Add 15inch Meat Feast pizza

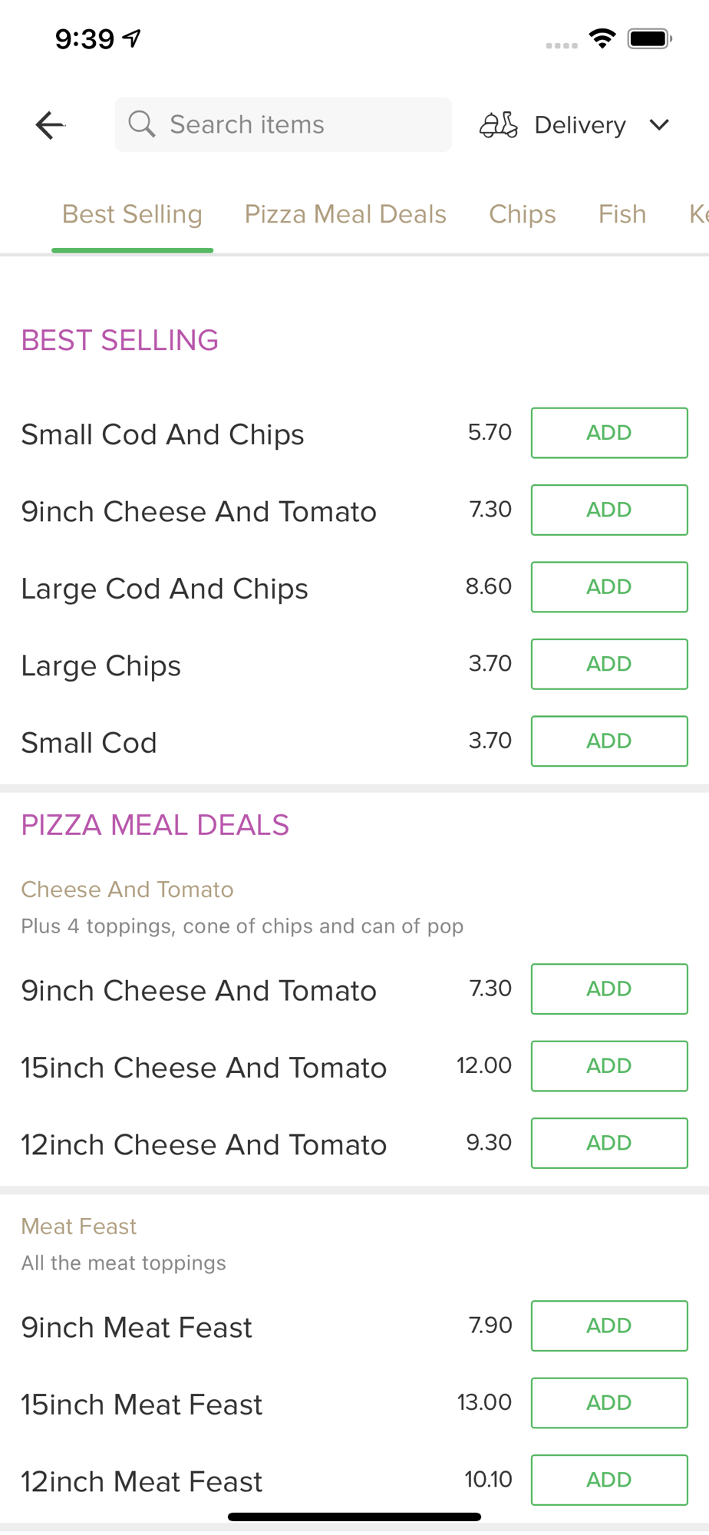coord(609,1403)
